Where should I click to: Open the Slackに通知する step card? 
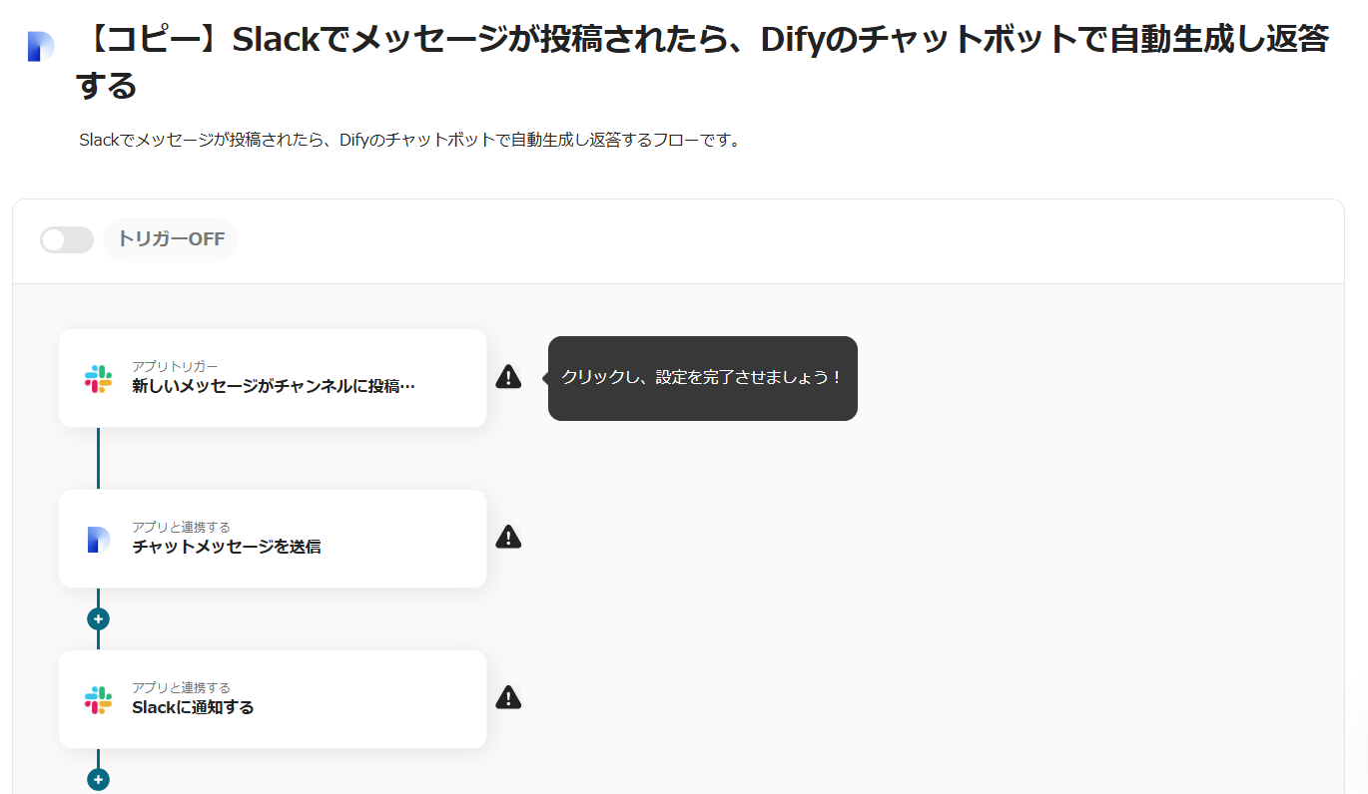click(x=273, y=699)
